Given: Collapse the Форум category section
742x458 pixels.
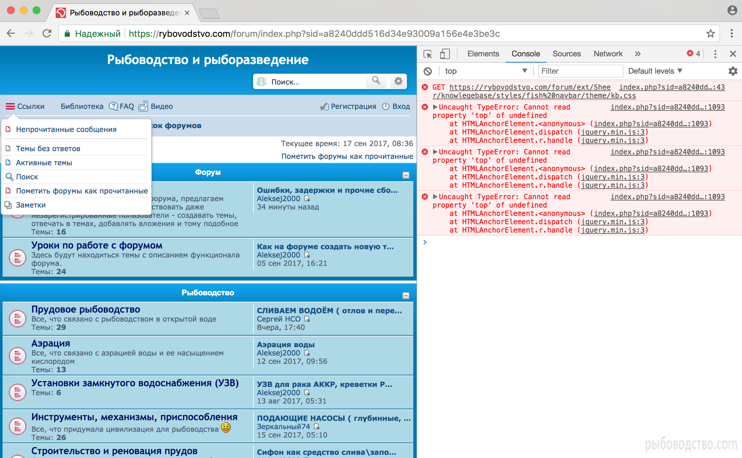Looking at the screenshot, I should (x=406, y=175).
